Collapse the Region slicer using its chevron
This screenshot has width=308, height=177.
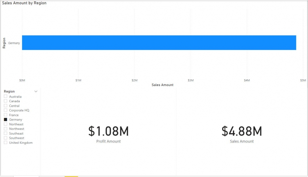coord(36,91)
